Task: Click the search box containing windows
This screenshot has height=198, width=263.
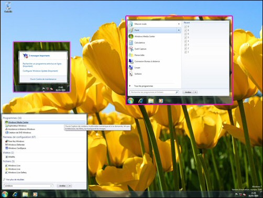Action: pos(28,186)
